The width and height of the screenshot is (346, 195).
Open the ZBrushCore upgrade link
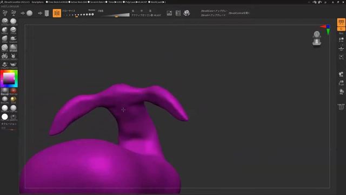pos(214,11)
